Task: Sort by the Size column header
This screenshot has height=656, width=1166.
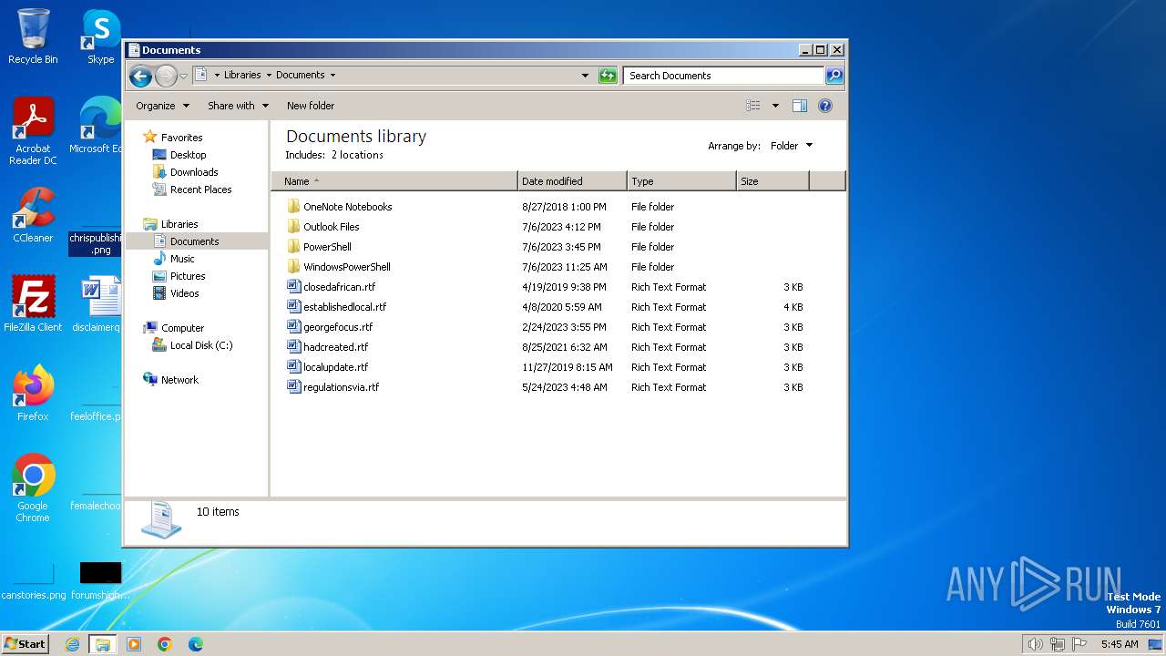Action: pos(772,181)
